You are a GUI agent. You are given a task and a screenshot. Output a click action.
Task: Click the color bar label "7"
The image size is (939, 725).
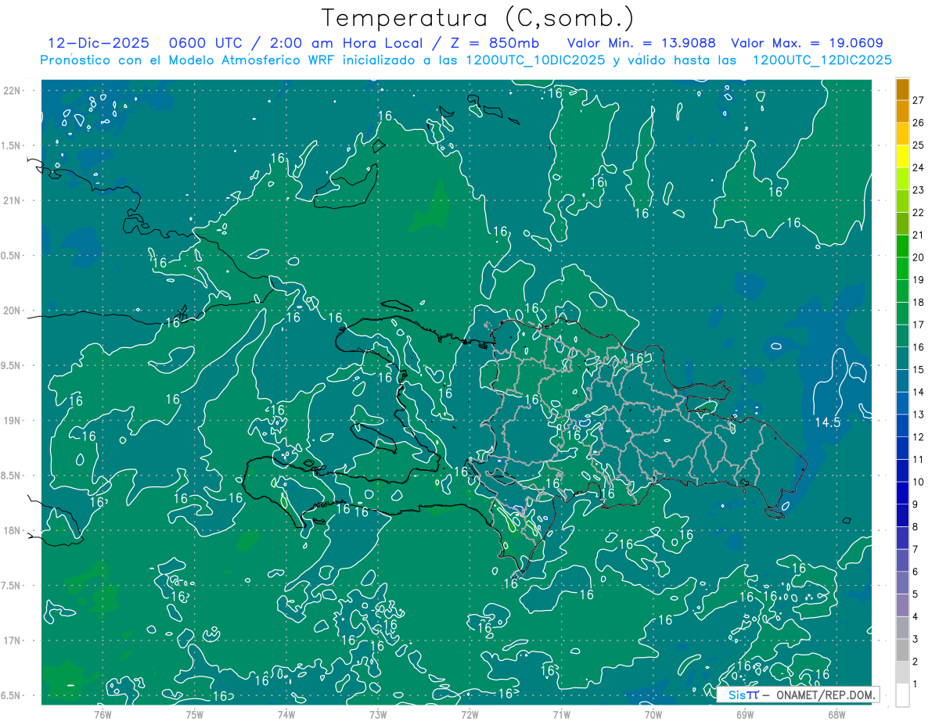point(916,550)
